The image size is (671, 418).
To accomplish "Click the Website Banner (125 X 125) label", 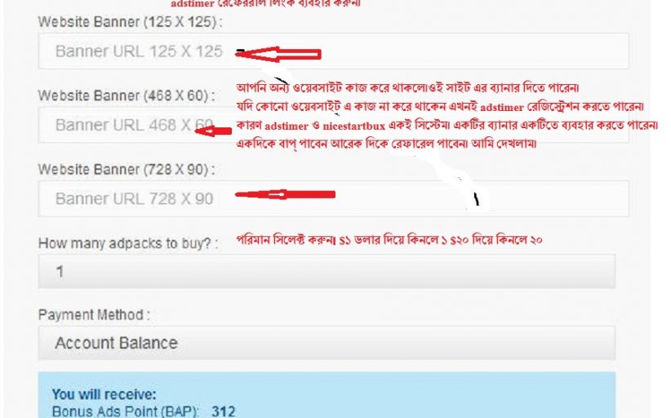I will pos(130,22).
